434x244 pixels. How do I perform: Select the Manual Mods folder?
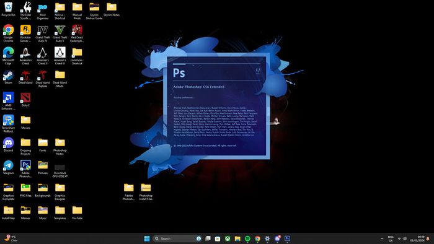pyautogui.click(x=77, y=11)
